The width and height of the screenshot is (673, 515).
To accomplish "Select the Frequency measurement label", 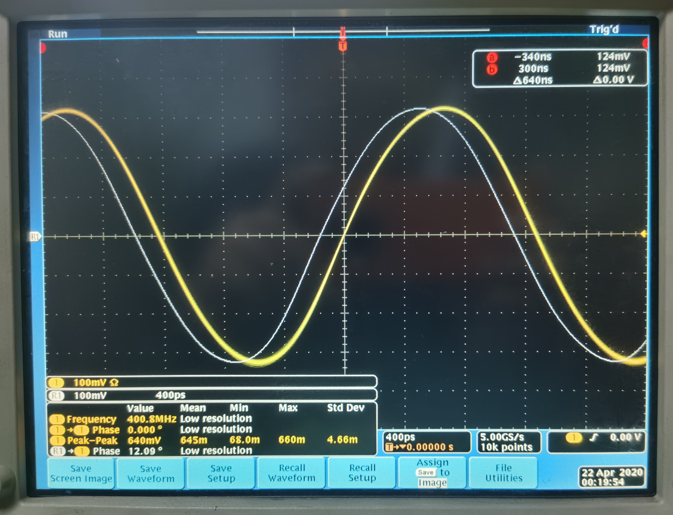I will 91,419.
